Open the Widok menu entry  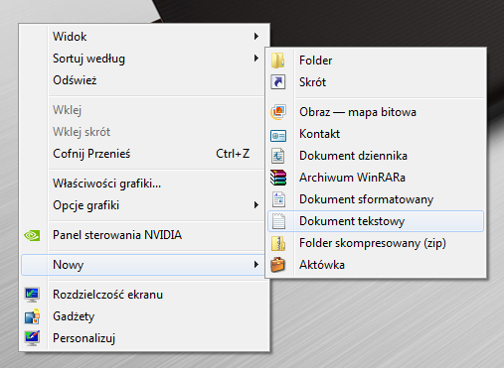click(144, 37)
